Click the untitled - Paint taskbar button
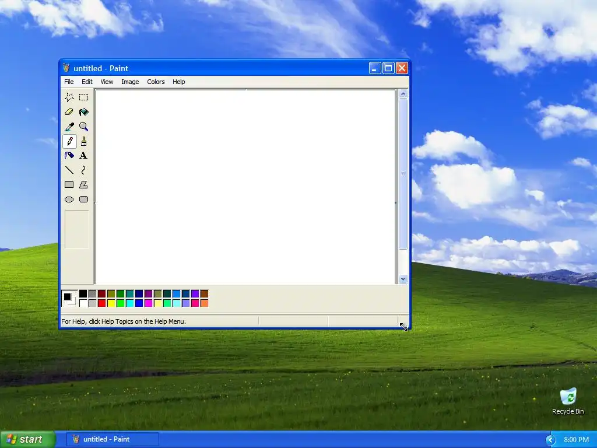The image size is (597, 448). tap(113, 439)
